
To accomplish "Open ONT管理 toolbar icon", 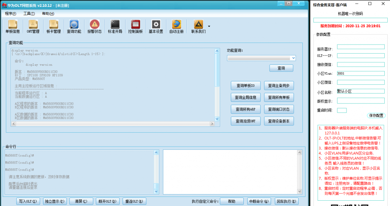I will tap(33, 27).
